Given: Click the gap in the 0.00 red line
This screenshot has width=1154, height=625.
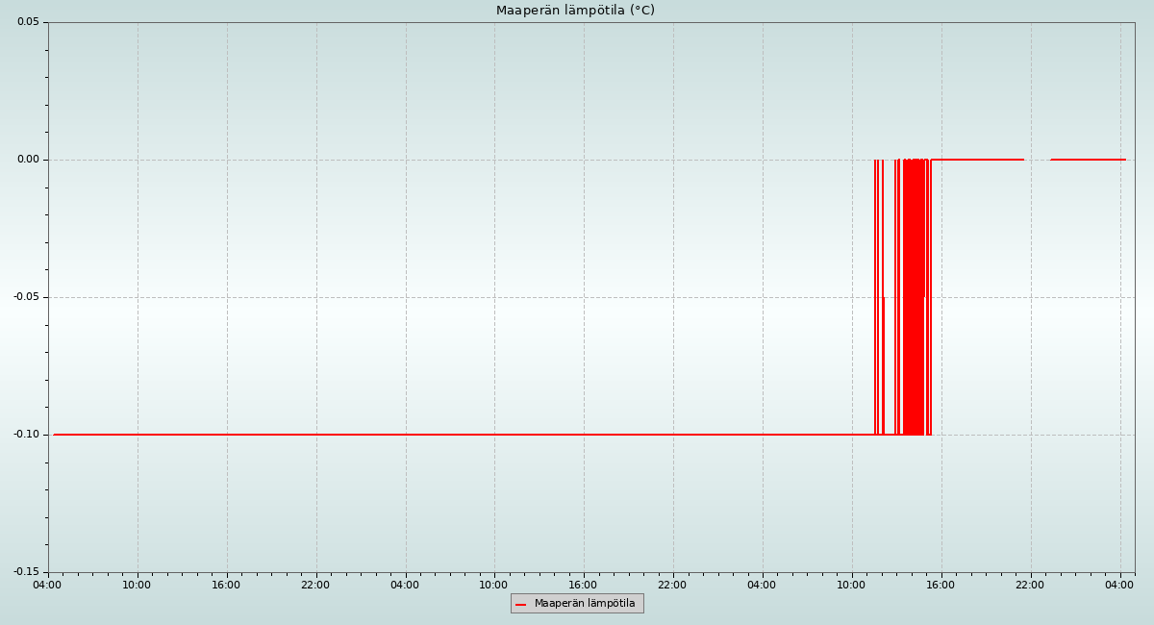Looking at the screenshot, I should pos(1037,160).
